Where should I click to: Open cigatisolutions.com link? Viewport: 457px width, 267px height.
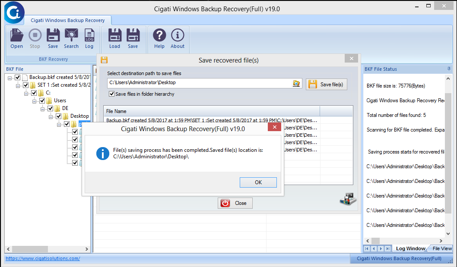pos(43,258)
